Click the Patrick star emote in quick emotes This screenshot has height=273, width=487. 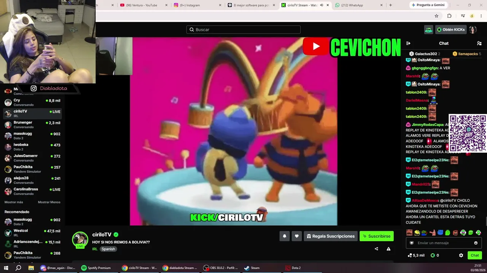[x=432, y=232]
